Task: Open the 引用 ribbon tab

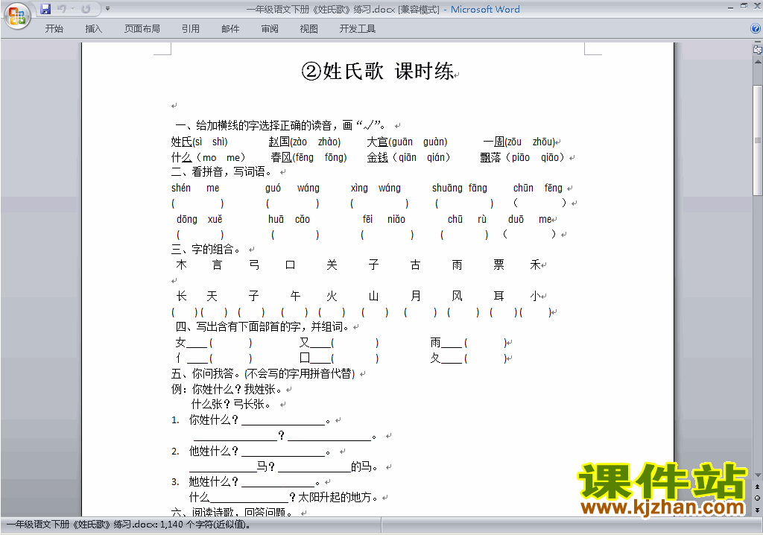Action: tap(191, 29)
